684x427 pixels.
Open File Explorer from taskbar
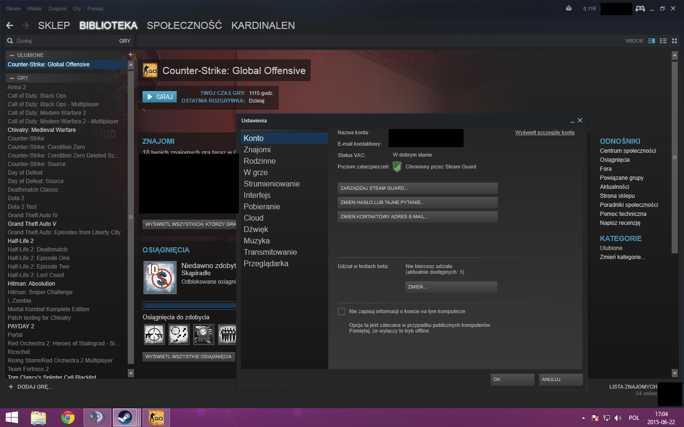(38, 418)
